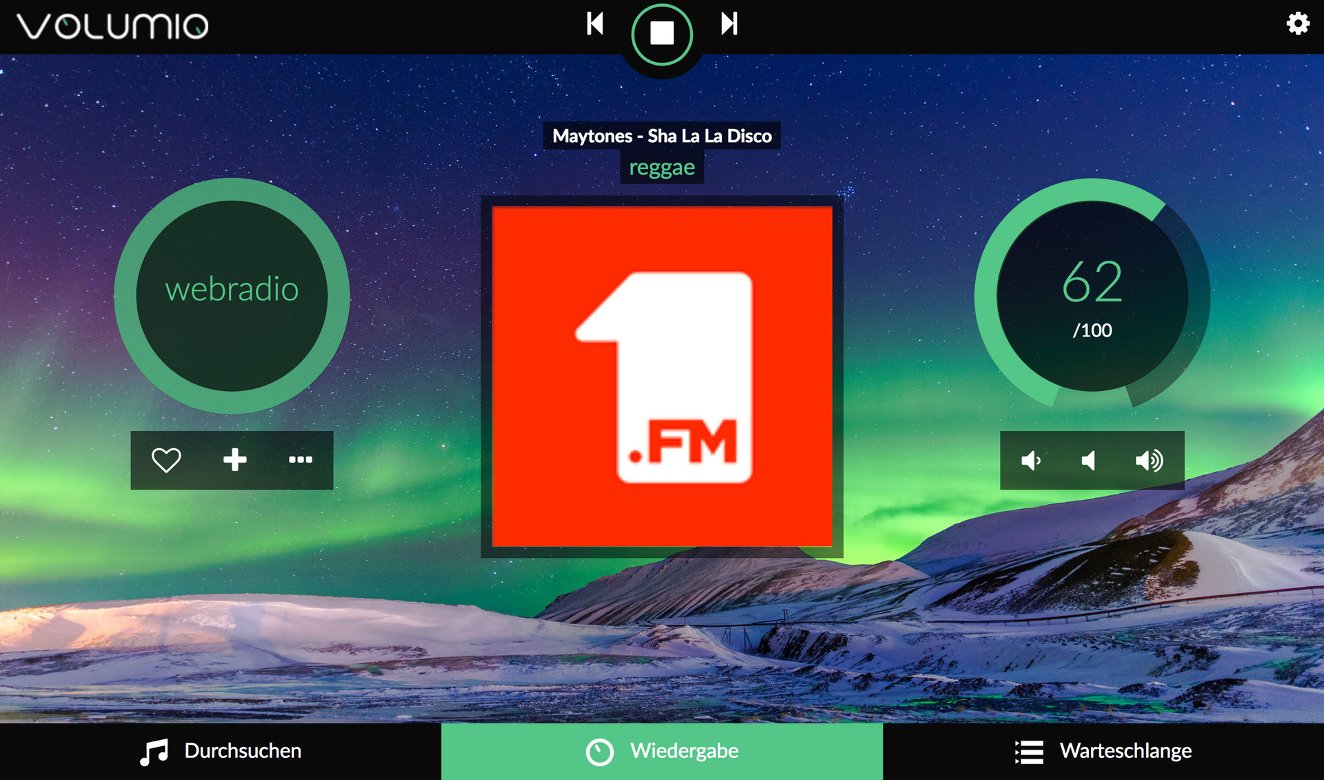This screenshot has width=1324, height=780.
Task: Skip to the next track
Action: (729, 23)
